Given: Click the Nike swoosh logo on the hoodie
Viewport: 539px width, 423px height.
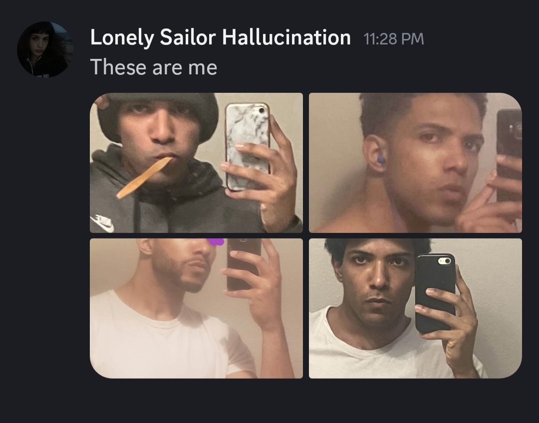Looking at the screenshot, I should tap(102, 222).
